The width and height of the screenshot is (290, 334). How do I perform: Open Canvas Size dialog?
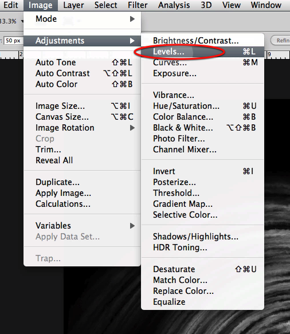point(82,117)
